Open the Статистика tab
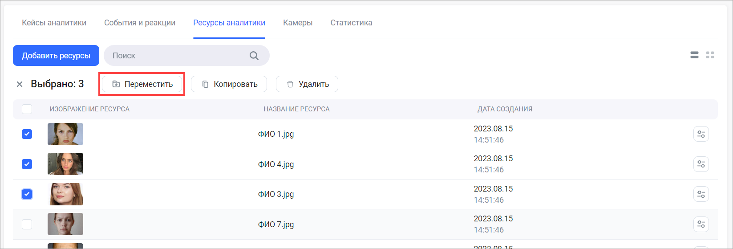The height and width of the screenshot is (249, 733). click(x=351, y=23)
